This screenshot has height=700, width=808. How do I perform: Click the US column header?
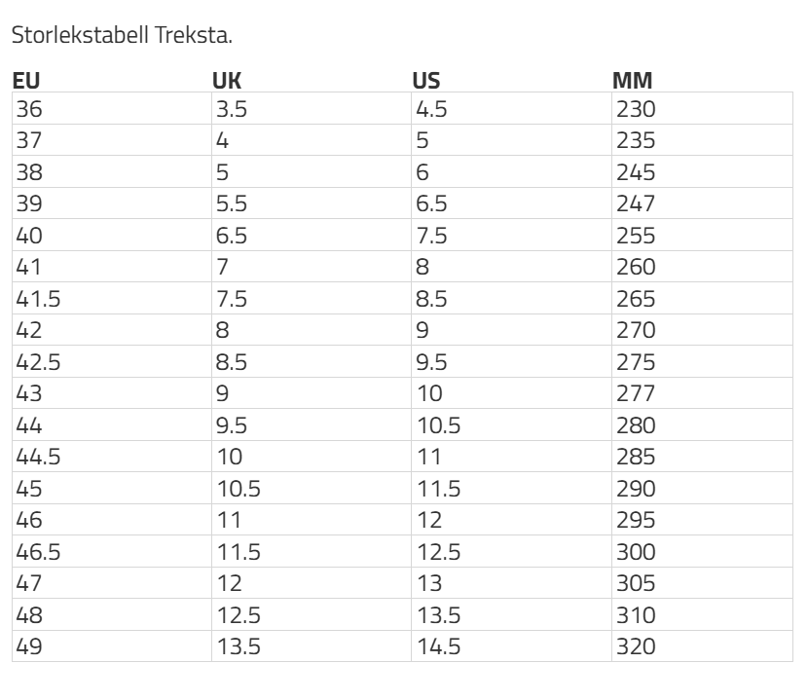click(x=426, y=81)
